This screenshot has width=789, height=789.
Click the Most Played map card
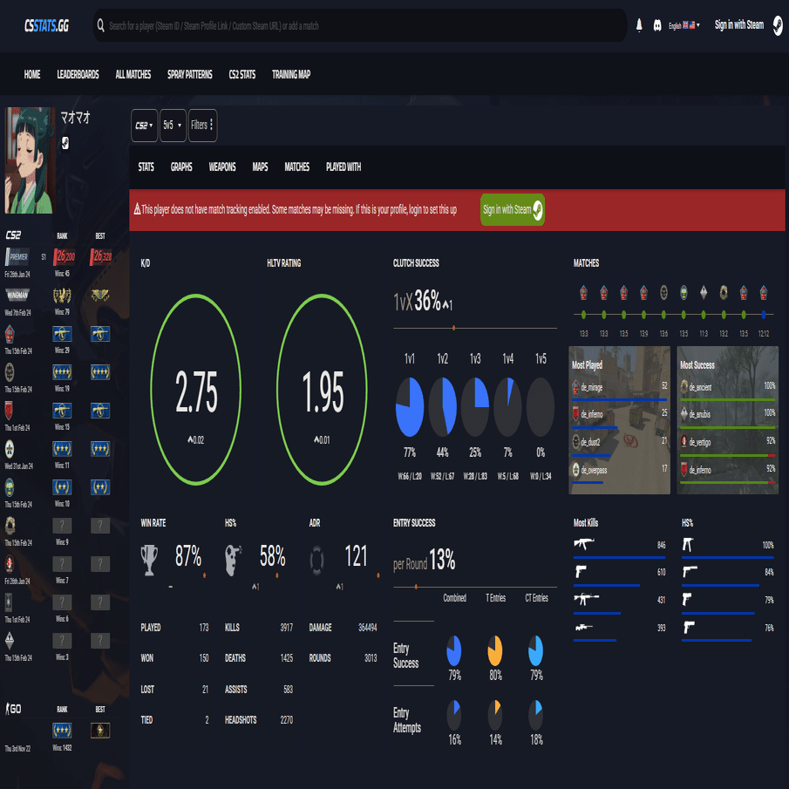(x=619, y=419)
